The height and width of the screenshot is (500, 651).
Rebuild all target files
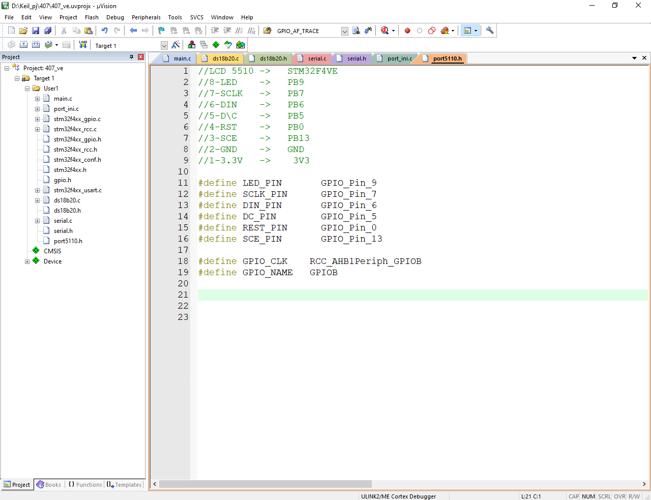point(36,45)
